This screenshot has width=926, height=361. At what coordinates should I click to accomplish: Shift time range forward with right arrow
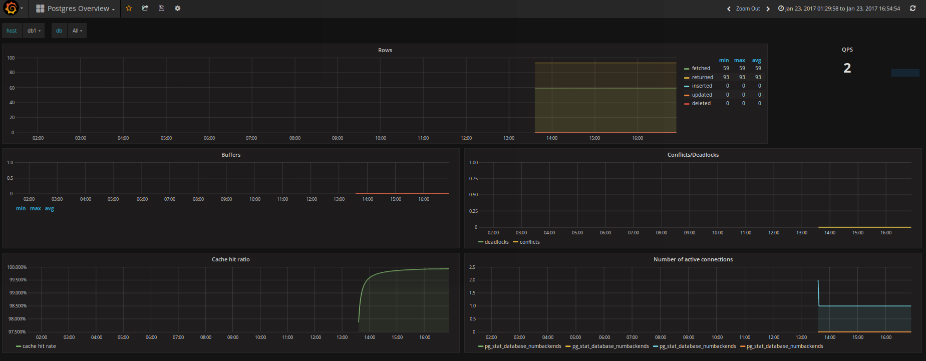[x=768, y=9]
